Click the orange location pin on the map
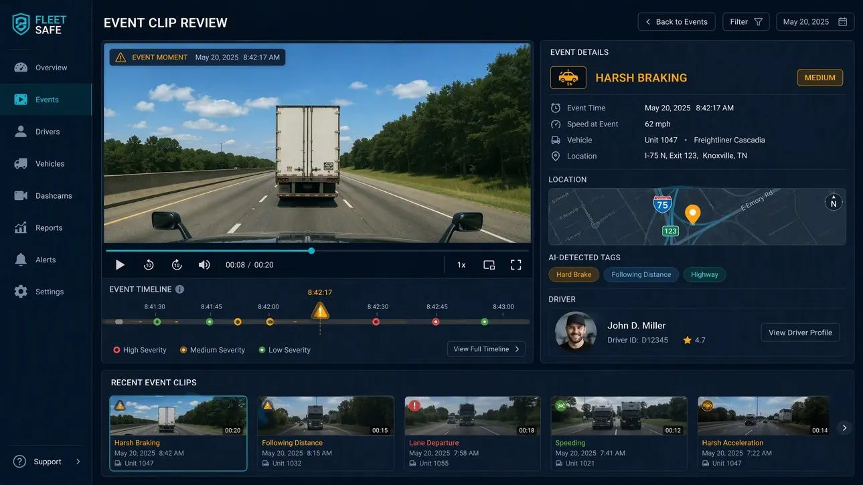Screen dimensions: 863x485 (x=692, y=214)
